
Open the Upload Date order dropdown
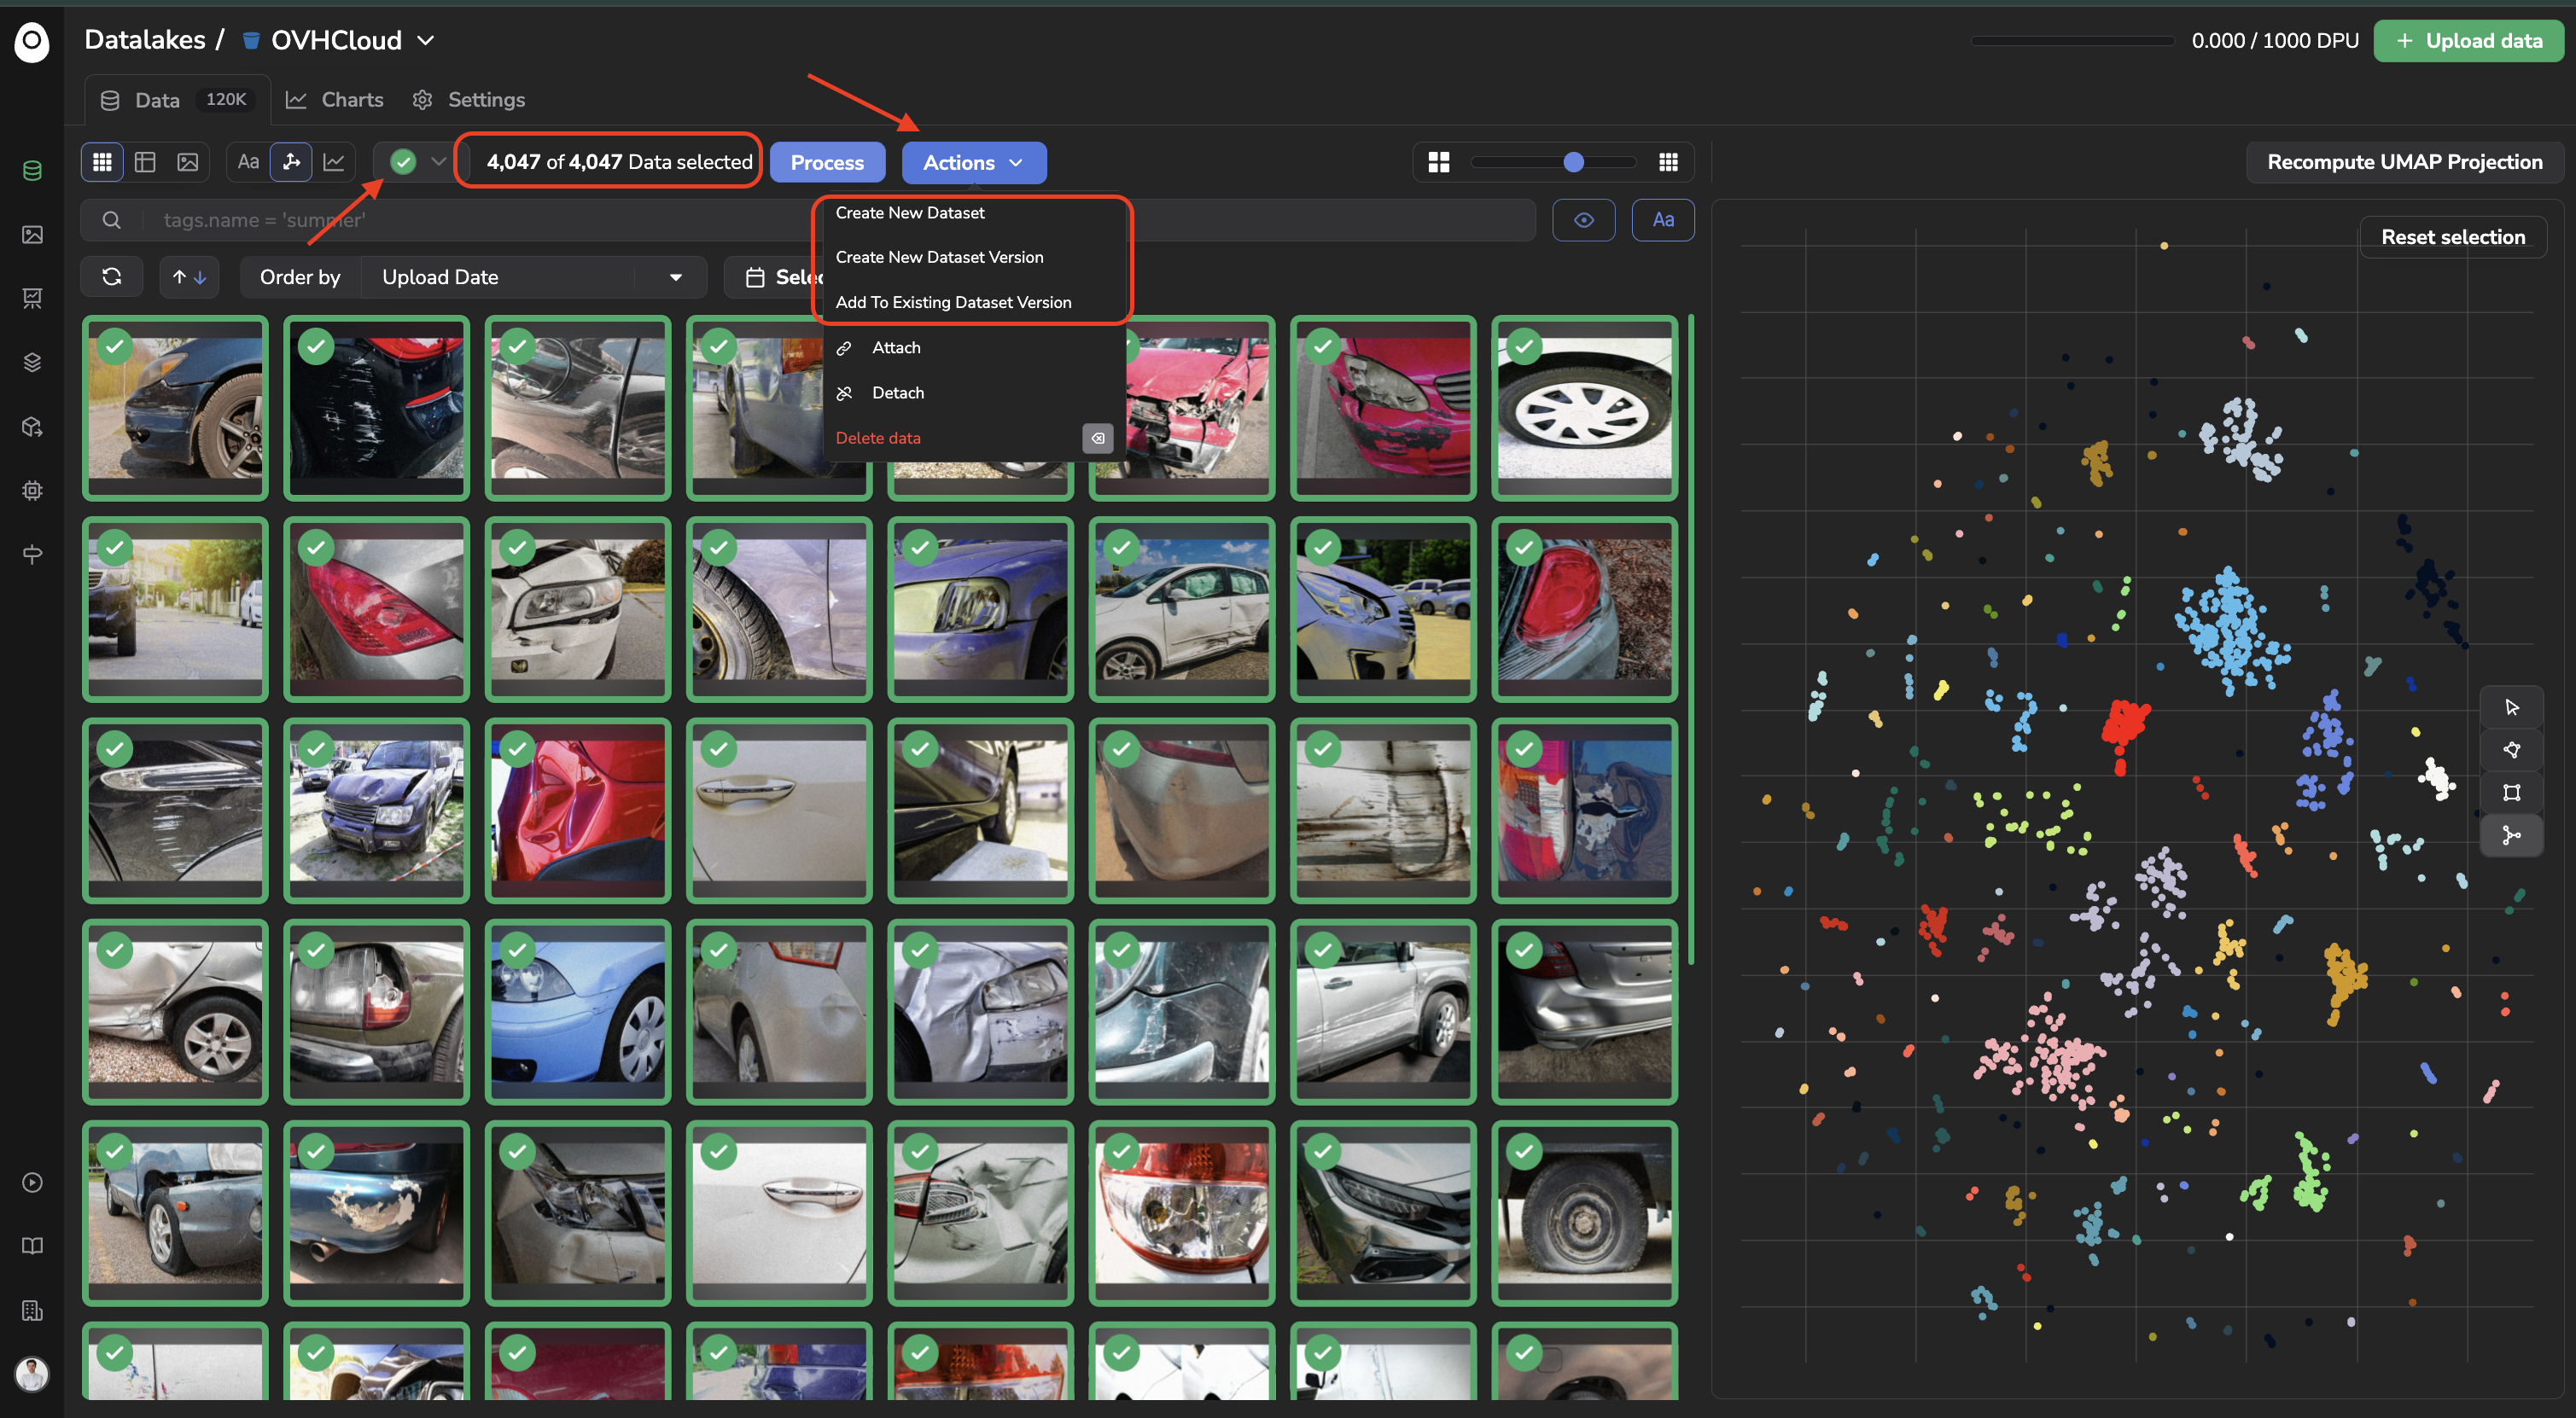point(534,276)
